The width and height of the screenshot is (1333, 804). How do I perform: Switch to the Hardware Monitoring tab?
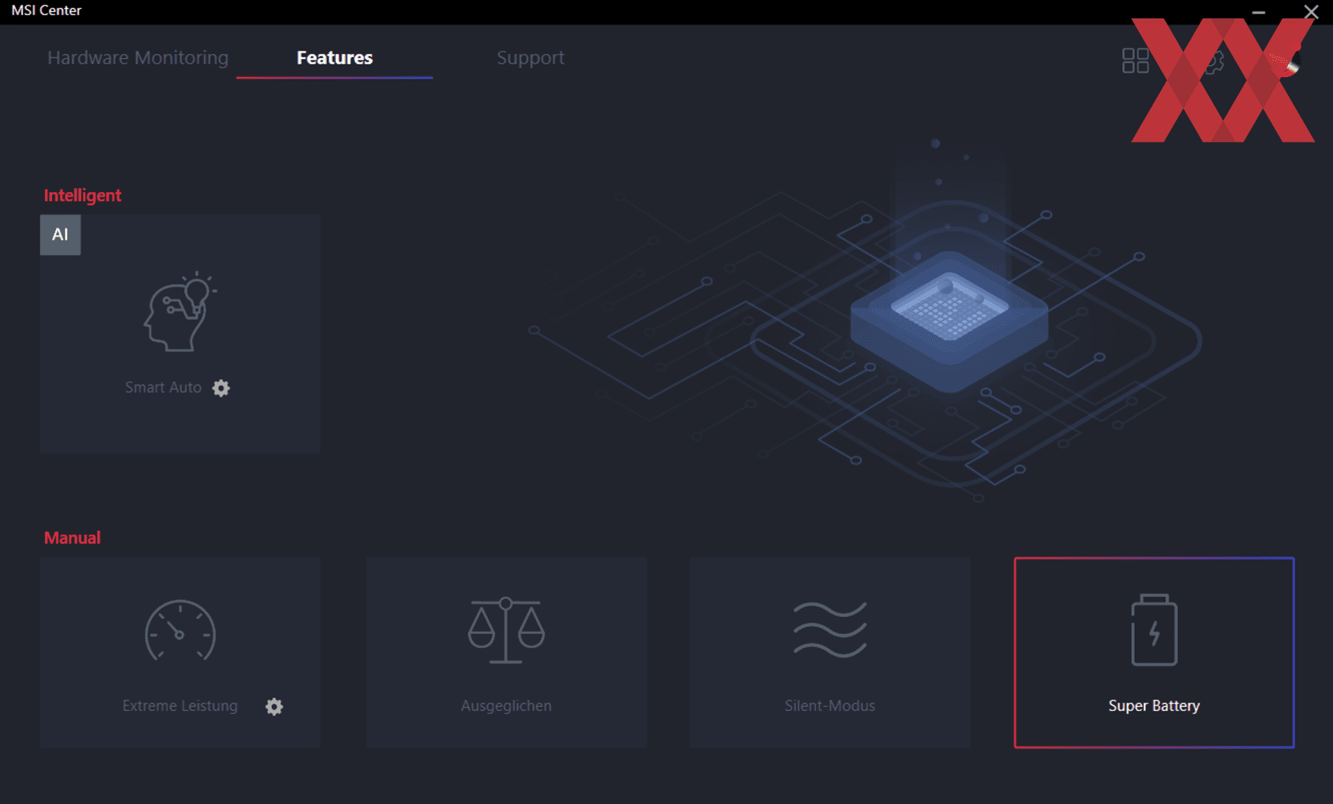coord(137,58)
